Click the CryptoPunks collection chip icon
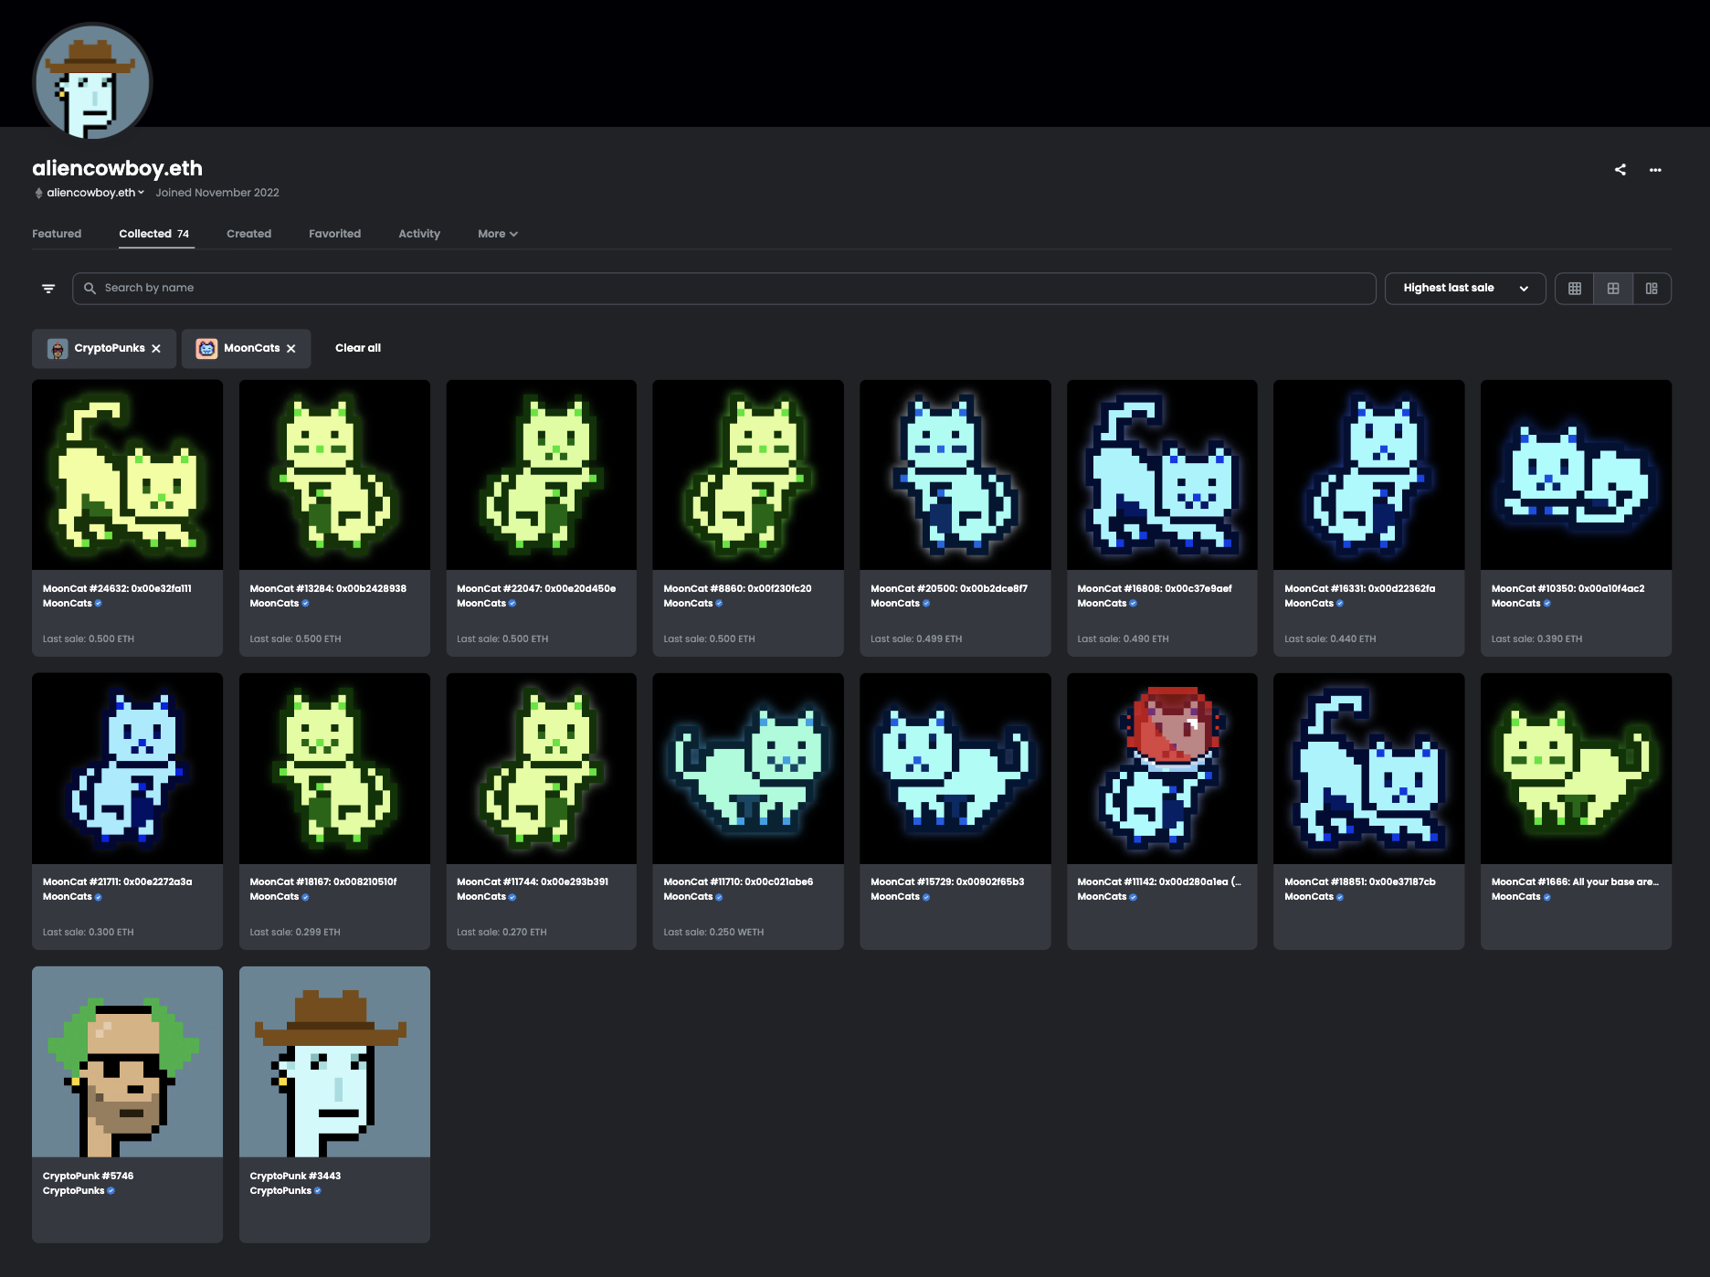The image size is (1710, 1277). [x=58, y=349]
